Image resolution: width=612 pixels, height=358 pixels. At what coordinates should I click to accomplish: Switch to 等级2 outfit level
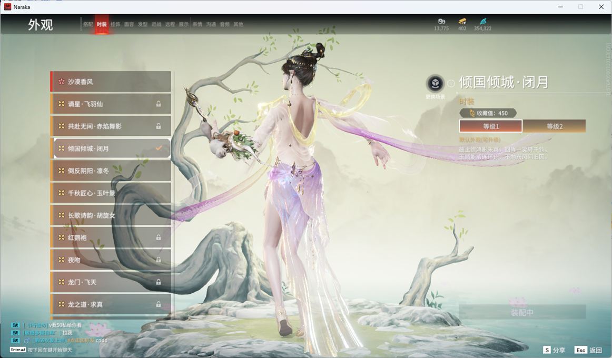click(554, 126)
